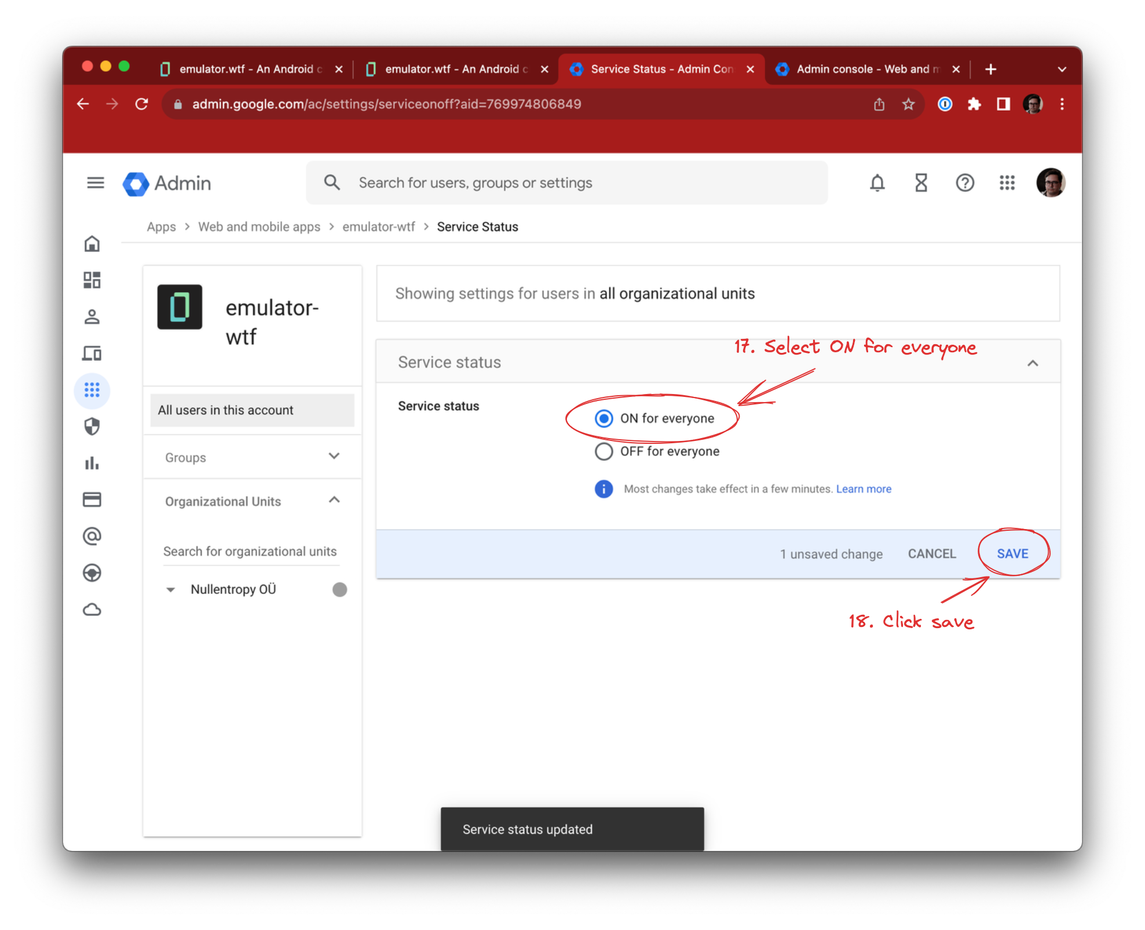The height and width of the screenshot is (930, 1145).
Task: Select All users in this account
Action: pyautogui.click(x=253, y=410)
